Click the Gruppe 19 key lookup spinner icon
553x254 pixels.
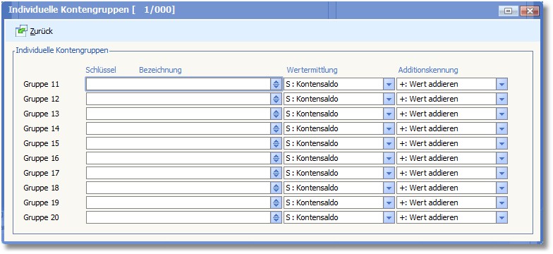[276, 203]
